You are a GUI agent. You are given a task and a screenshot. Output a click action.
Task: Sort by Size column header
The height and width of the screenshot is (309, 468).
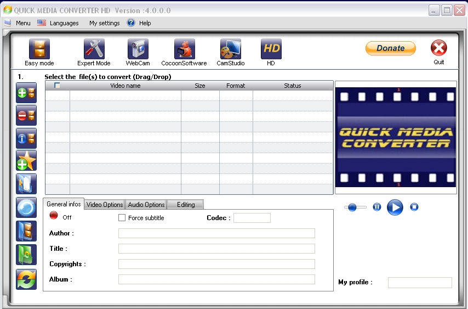(x=200, y=86)
